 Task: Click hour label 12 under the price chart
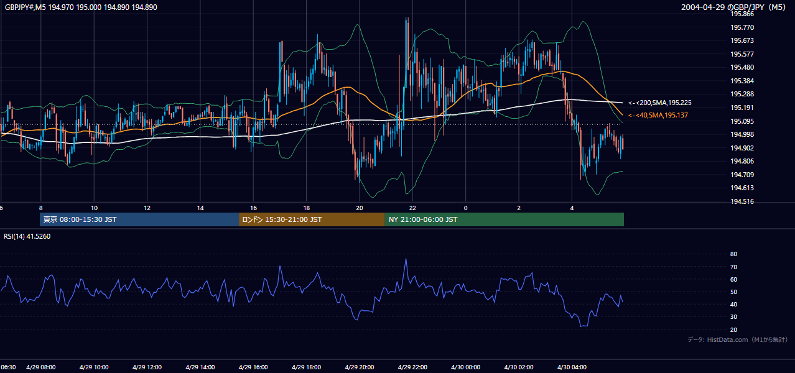pos(147,208)
